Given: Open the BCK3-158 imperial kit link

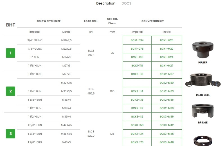Looking at the screenshot, I should pyautogui.click(x=137, y=125).
